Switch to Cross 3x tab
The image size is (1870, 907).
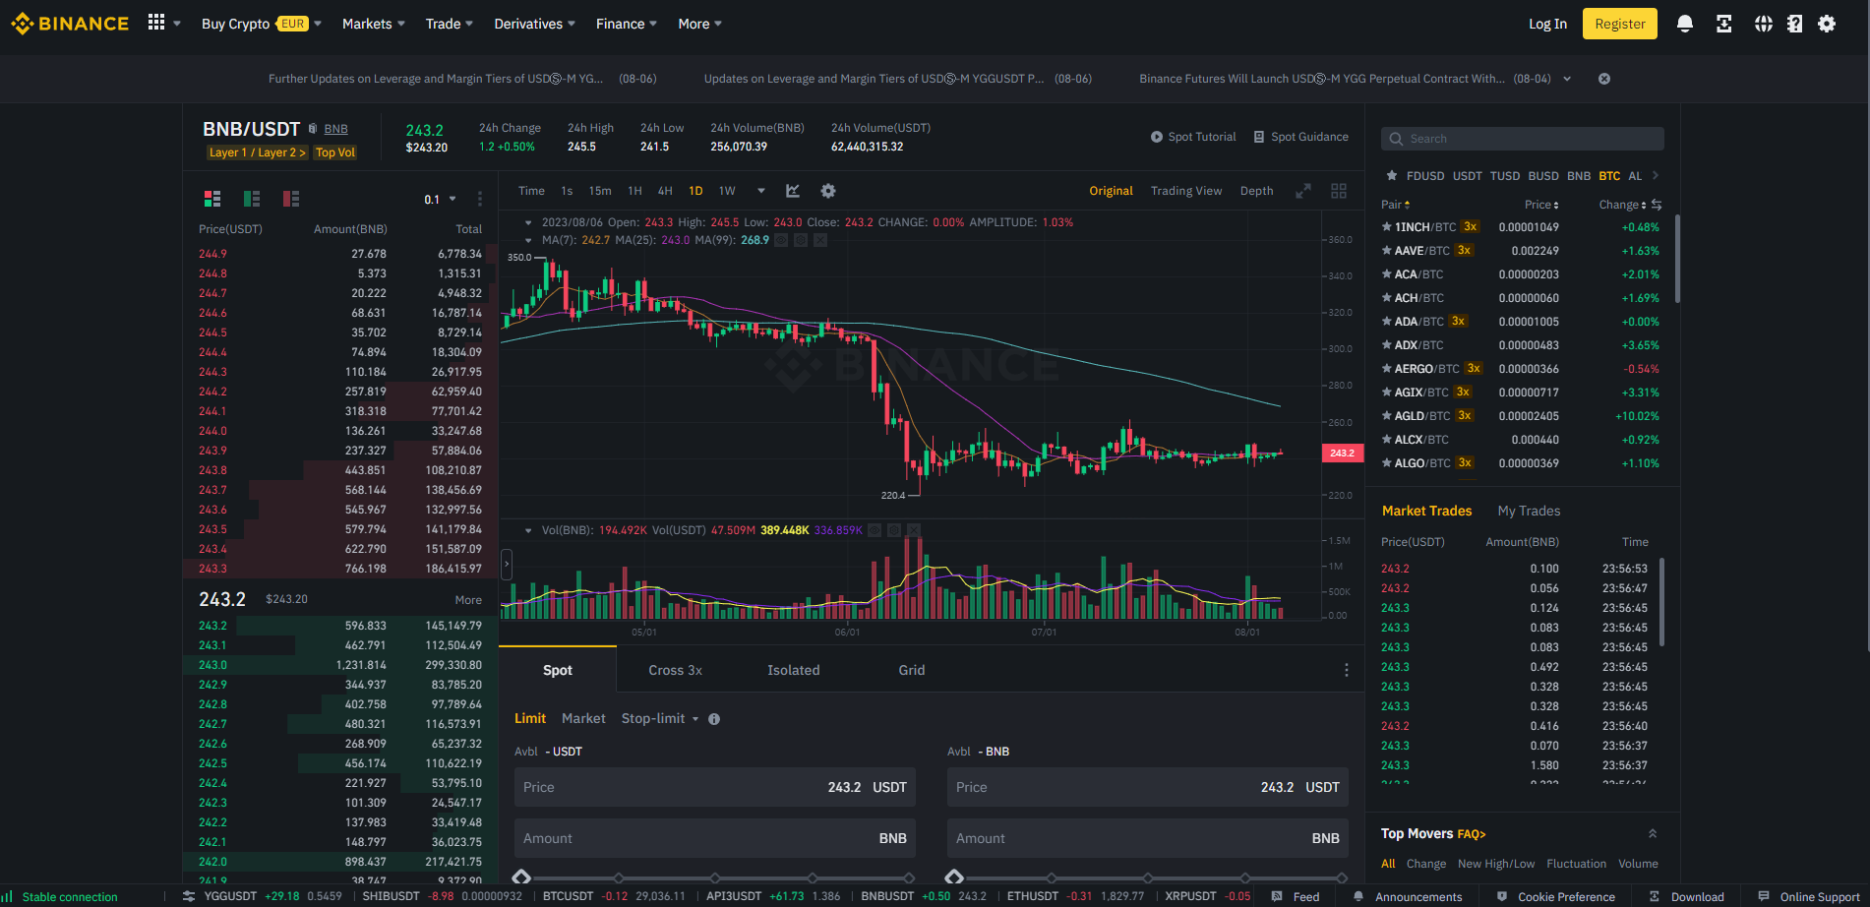click(675, 670)
